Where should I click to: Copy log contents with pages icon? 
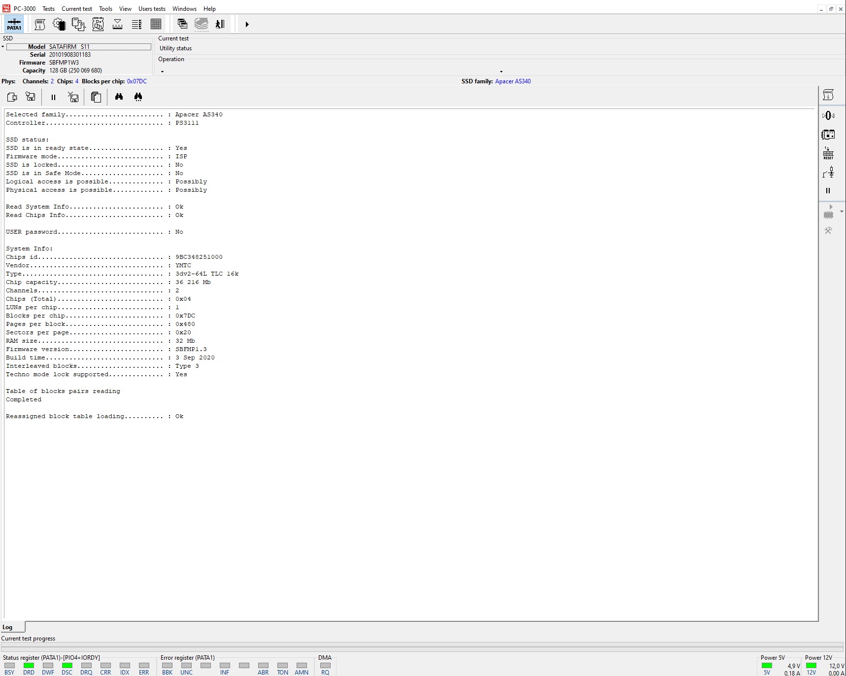(96, 97)
